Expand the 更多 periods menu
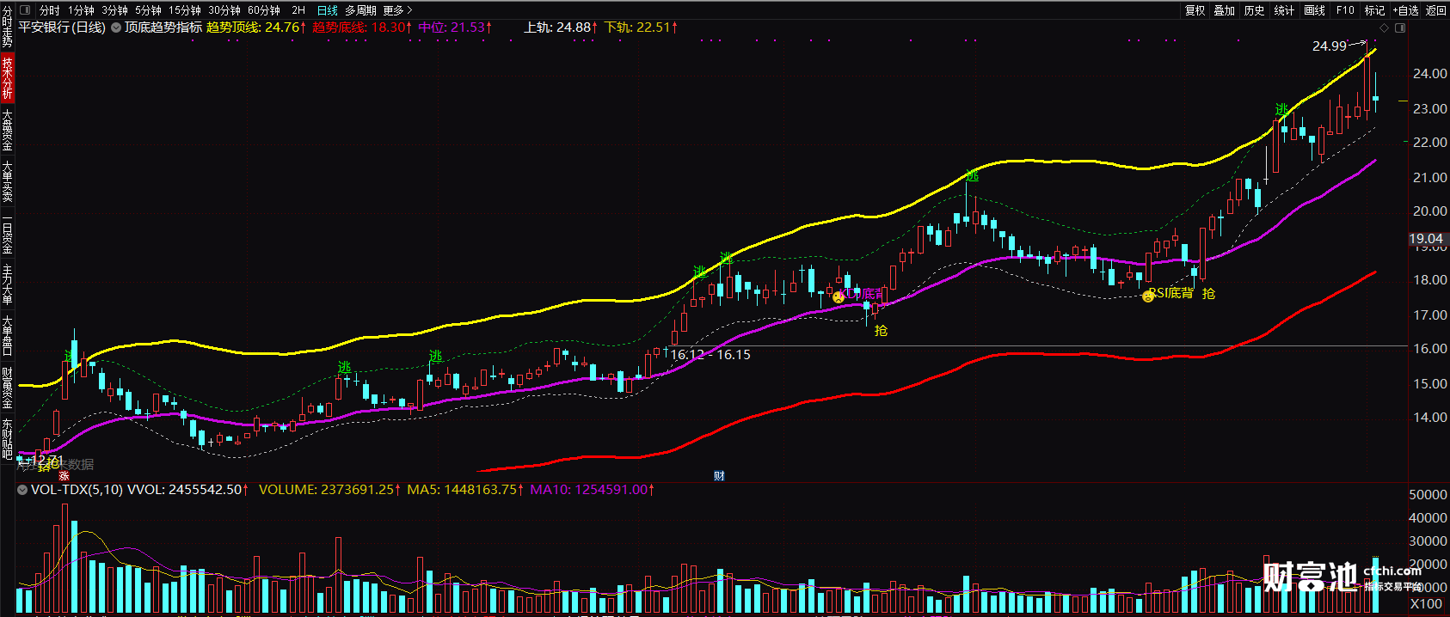Viewport: 1450px width, 617px height. (397, 10)
